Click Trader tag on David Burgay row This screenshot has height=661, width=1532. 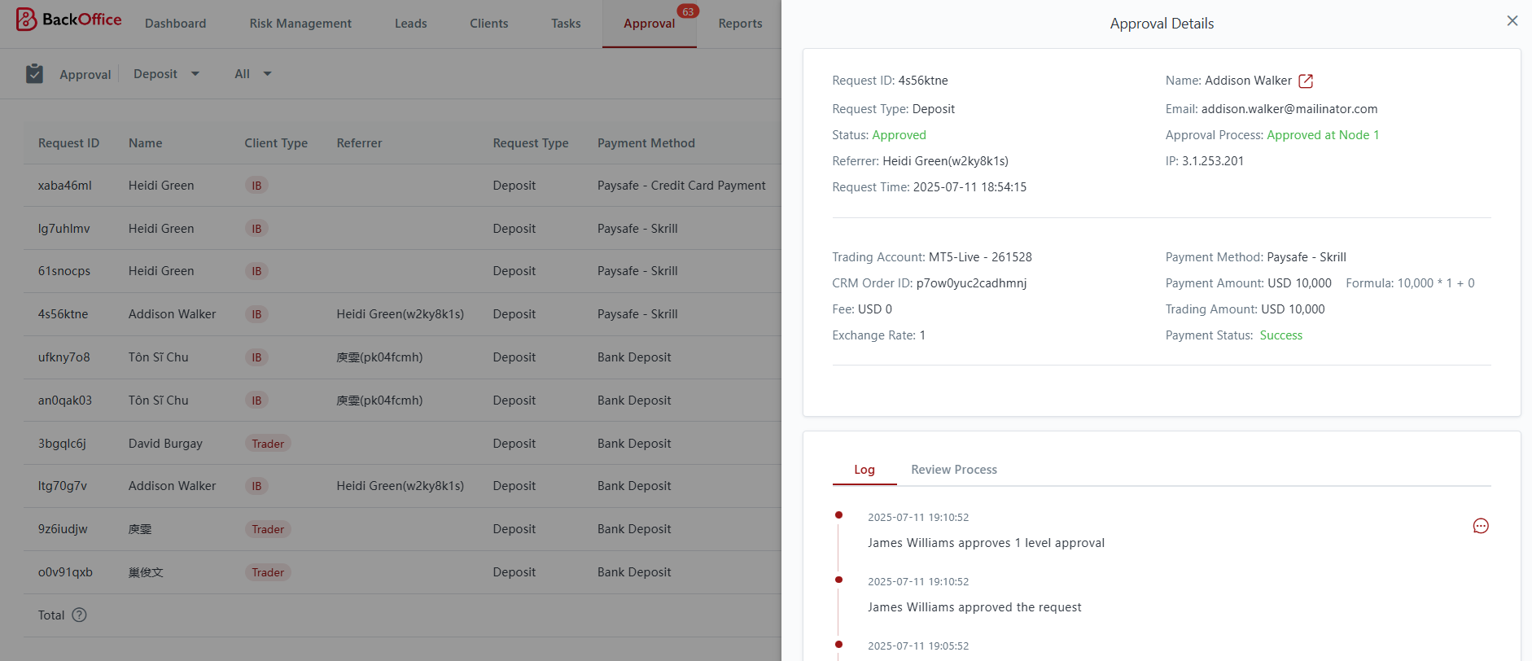tap(268, 444)
